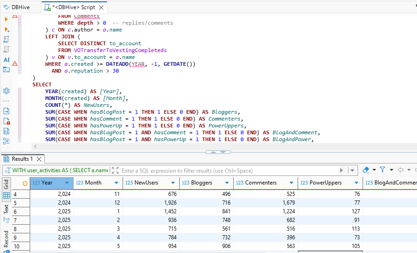Select row header number 7
Viewport: 417px width, 253px height.
click(x=21, y=220)
